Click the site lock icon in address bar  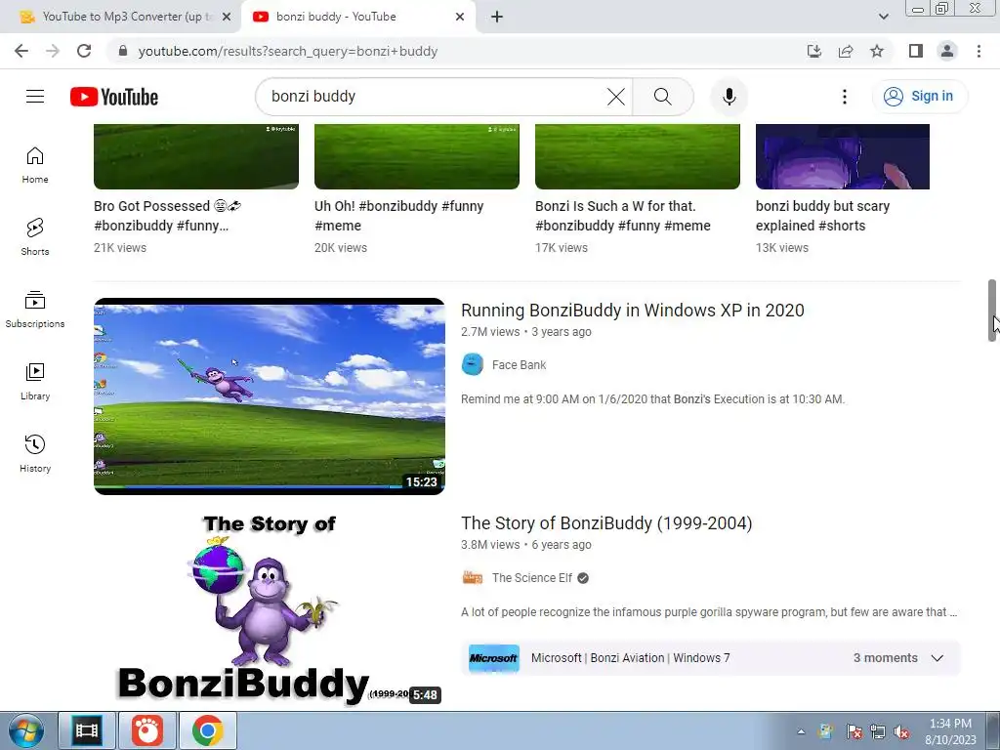coord(123,51)
